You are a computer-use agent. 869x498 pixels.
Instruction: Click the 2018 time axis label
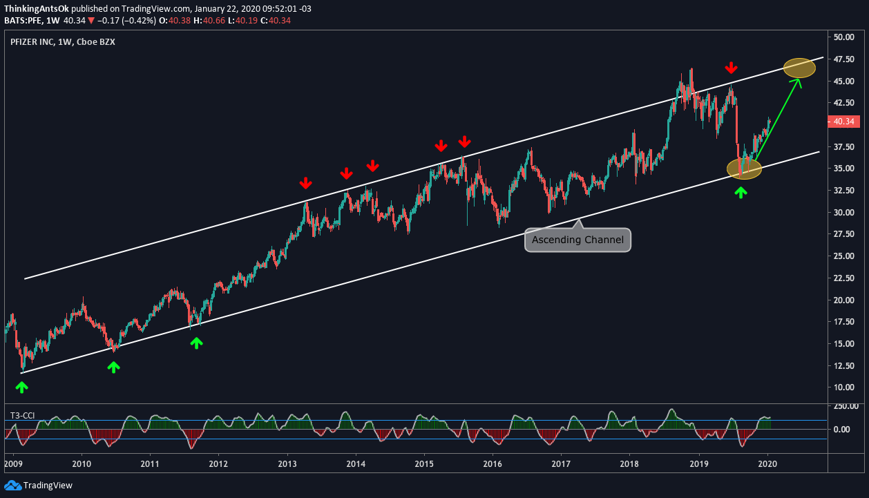click(629, 463)
